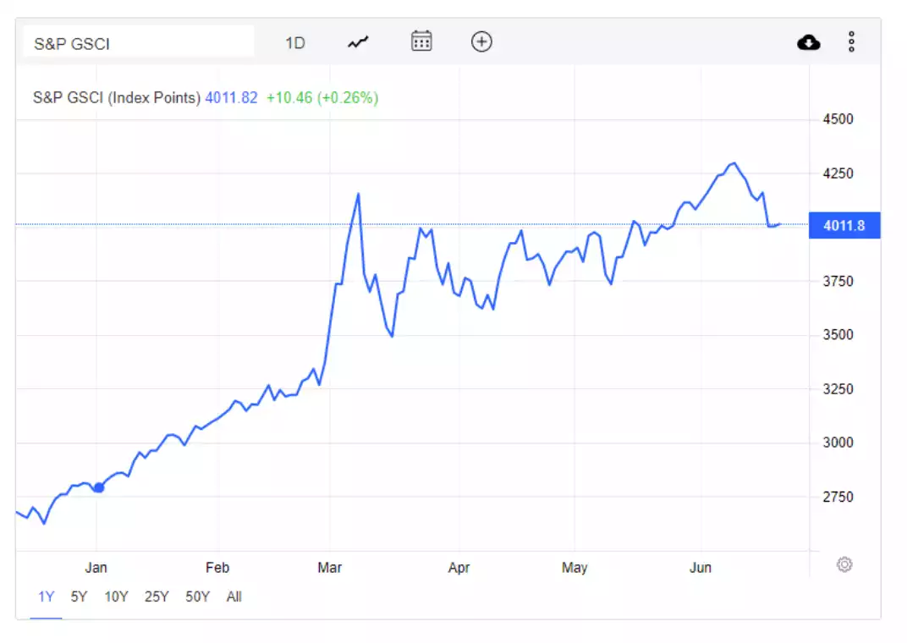Show All historical data range

(x=234, y=596)
